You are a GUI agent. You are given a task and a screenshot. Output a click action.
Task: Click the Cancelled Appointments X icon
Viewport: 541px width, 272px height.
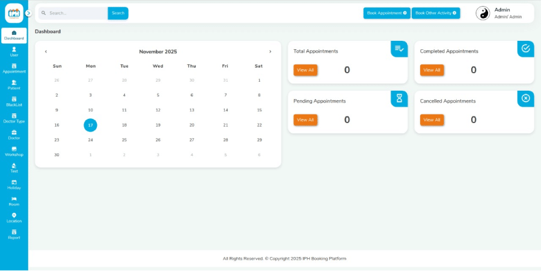(x=525, y=98)
